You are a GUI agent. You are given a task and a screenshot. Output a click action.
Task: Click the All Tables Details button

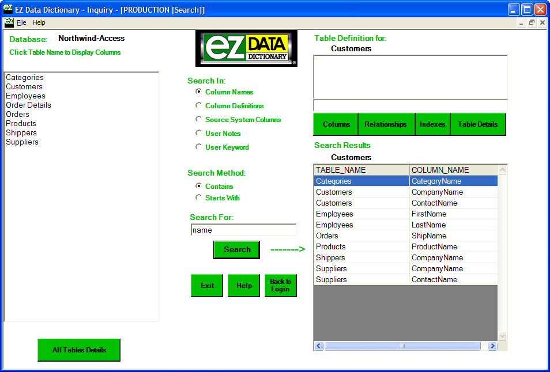click(79, 350)
